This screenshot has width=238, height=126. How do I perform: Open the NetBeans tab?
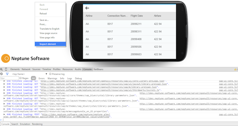click(98, 69)
